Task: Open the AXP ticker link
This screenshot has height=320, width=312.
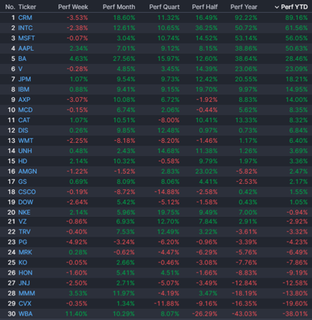Action: 24,99
